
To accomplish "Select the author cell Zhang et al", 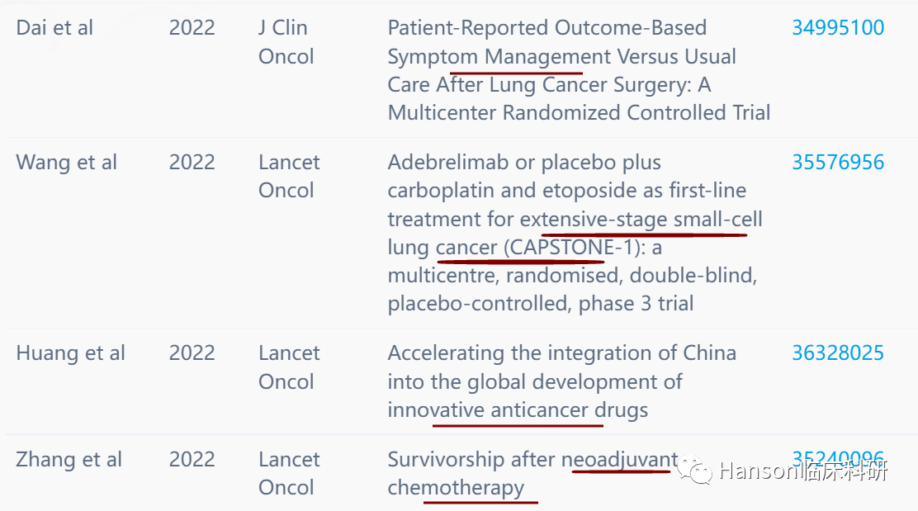I will 69,460.
